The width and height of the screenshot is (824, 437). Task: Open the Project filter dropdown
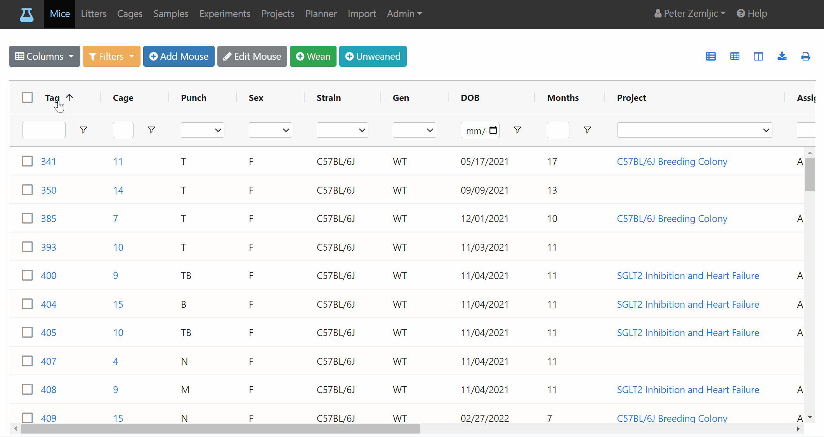694,130
